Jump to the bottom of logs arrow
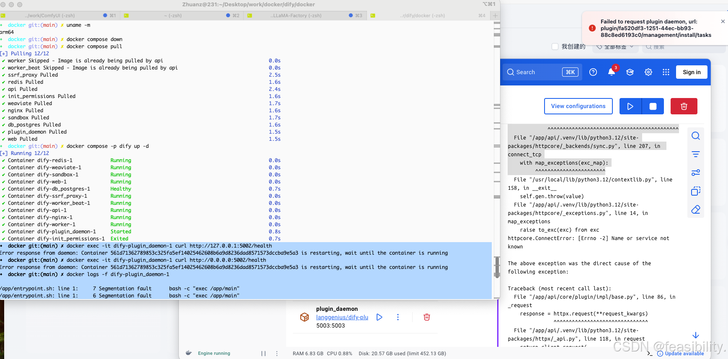The image size is (728, 359). tap(696, 335)
